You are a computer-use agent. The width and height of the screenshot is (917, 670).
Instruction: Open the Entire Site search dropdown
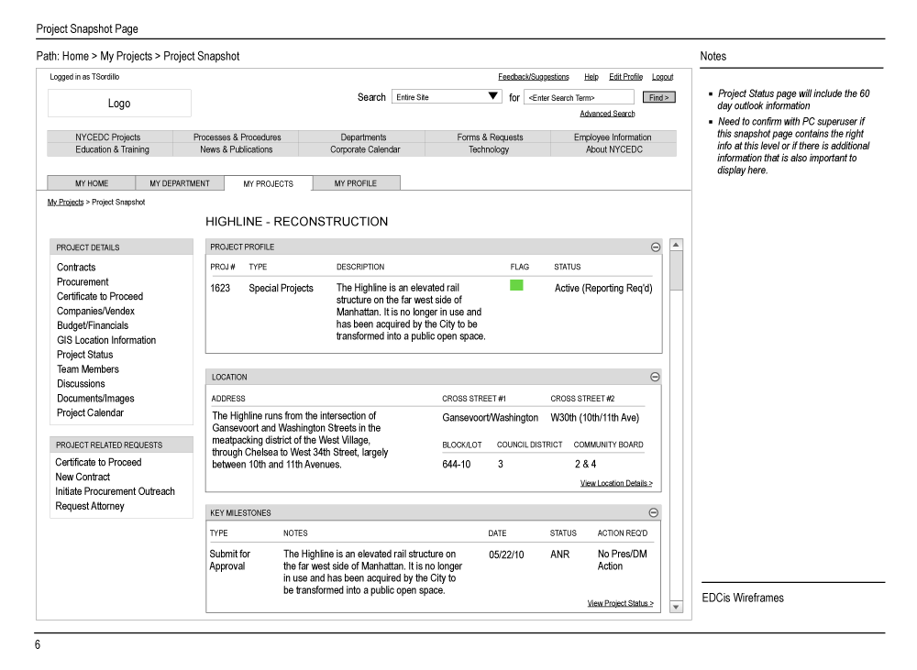(x=493, y=96)
